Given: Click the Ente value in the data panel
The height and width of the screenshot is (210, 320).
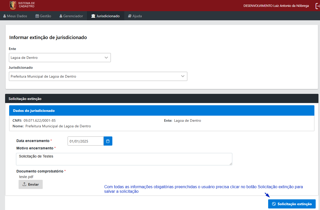Looking at the screenshot, I should point(188,120).
